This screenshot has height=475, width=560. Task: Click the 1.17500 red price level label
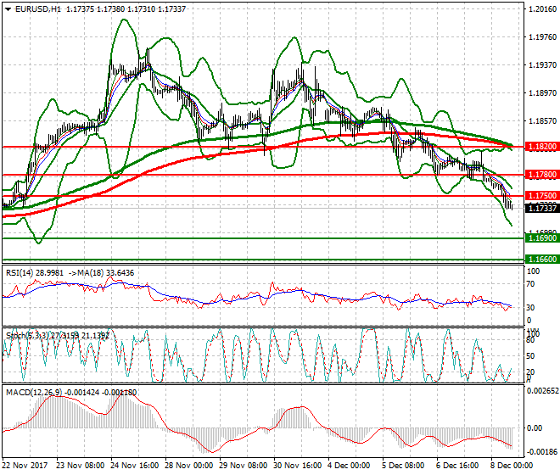[542, 196]
